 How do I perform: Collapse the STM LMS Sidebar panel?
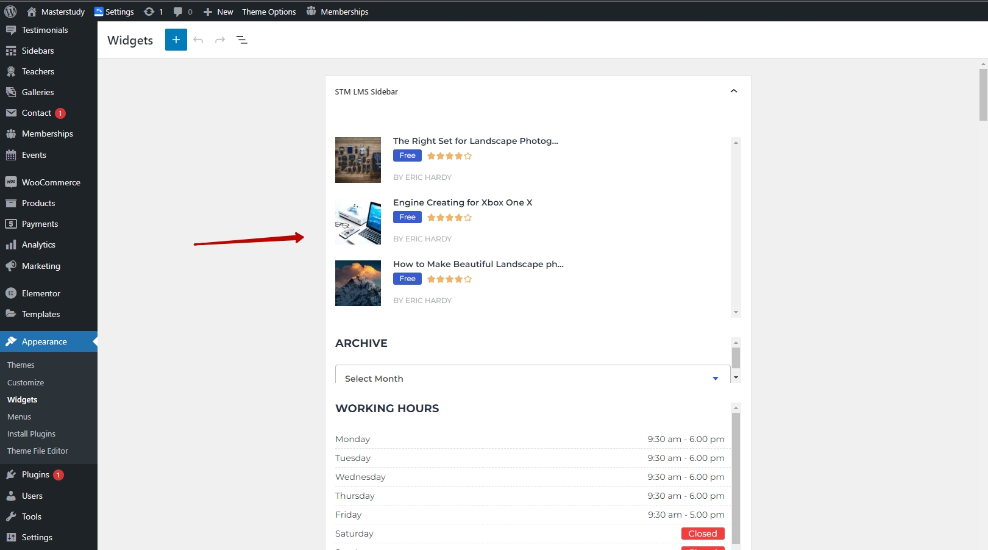(x=733, y=91)
